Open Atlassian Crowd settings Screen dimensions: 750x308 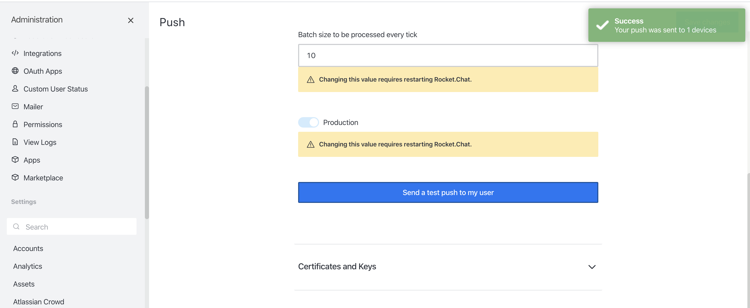pos(38,302)
